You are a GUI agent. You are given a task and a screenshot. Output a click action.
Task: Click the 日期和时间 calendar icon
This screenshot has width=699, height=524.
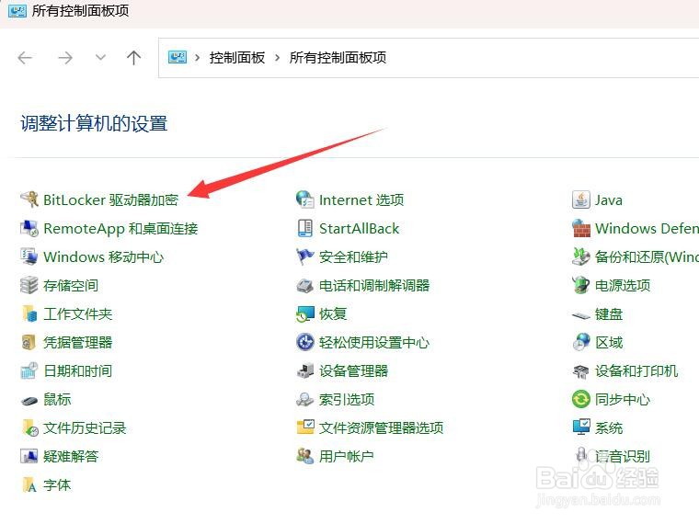coord(29,370)
